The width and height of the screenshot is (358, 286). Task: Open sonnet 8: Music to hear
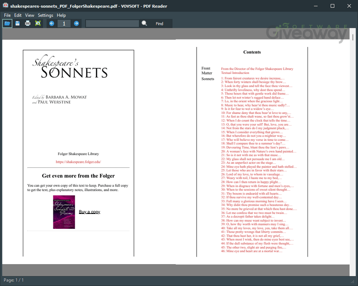pyautogui.click(x=256, y=105)
